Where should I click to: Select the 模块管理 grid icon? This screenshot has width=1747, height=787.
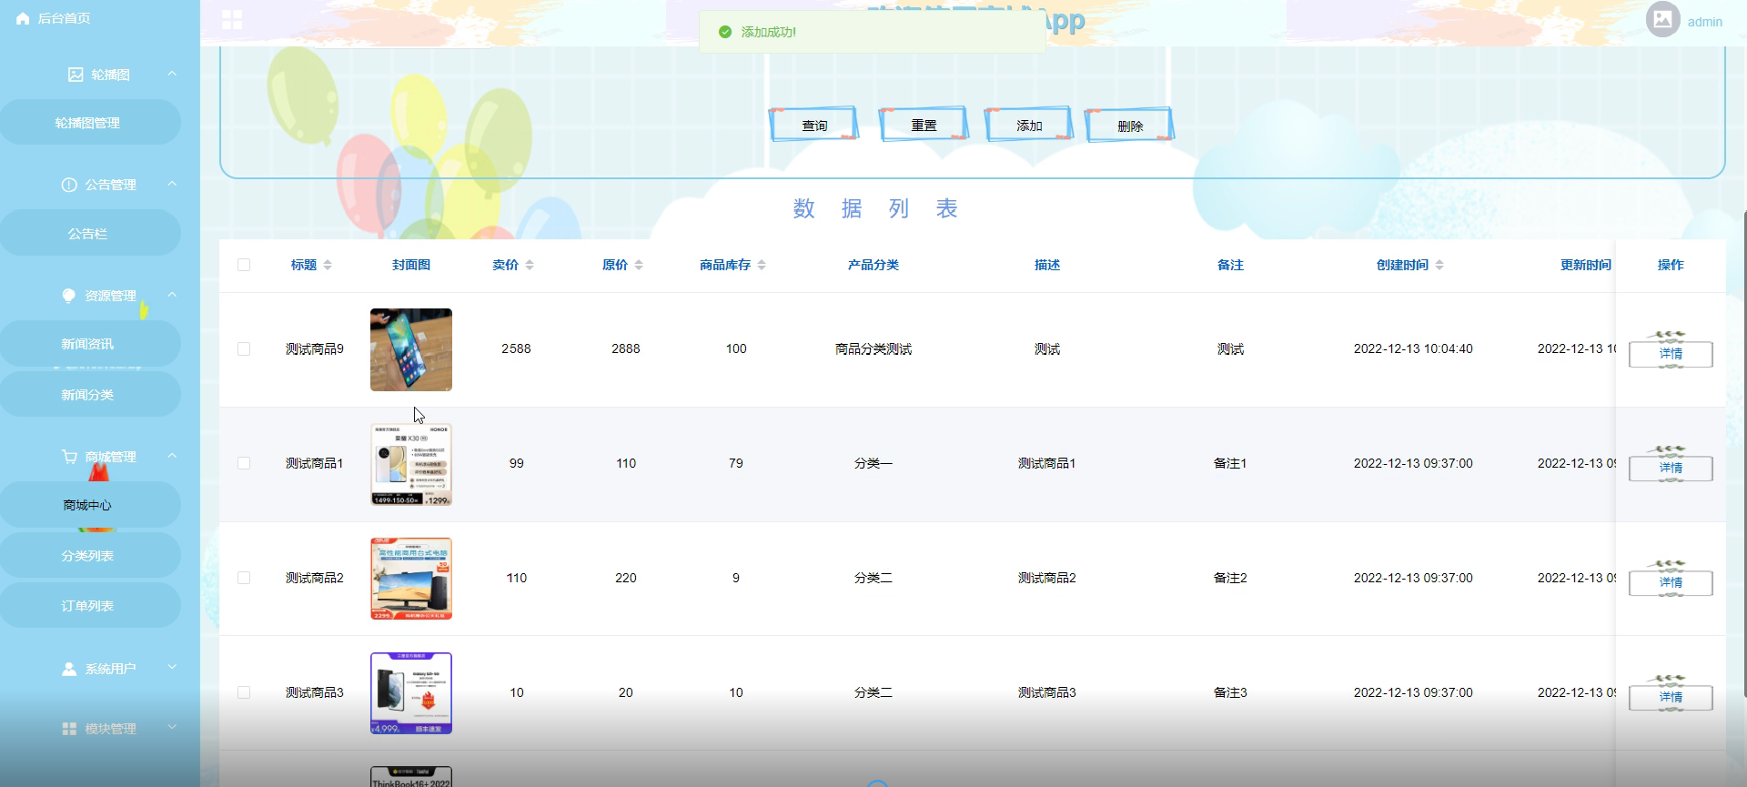coord(69,729)
